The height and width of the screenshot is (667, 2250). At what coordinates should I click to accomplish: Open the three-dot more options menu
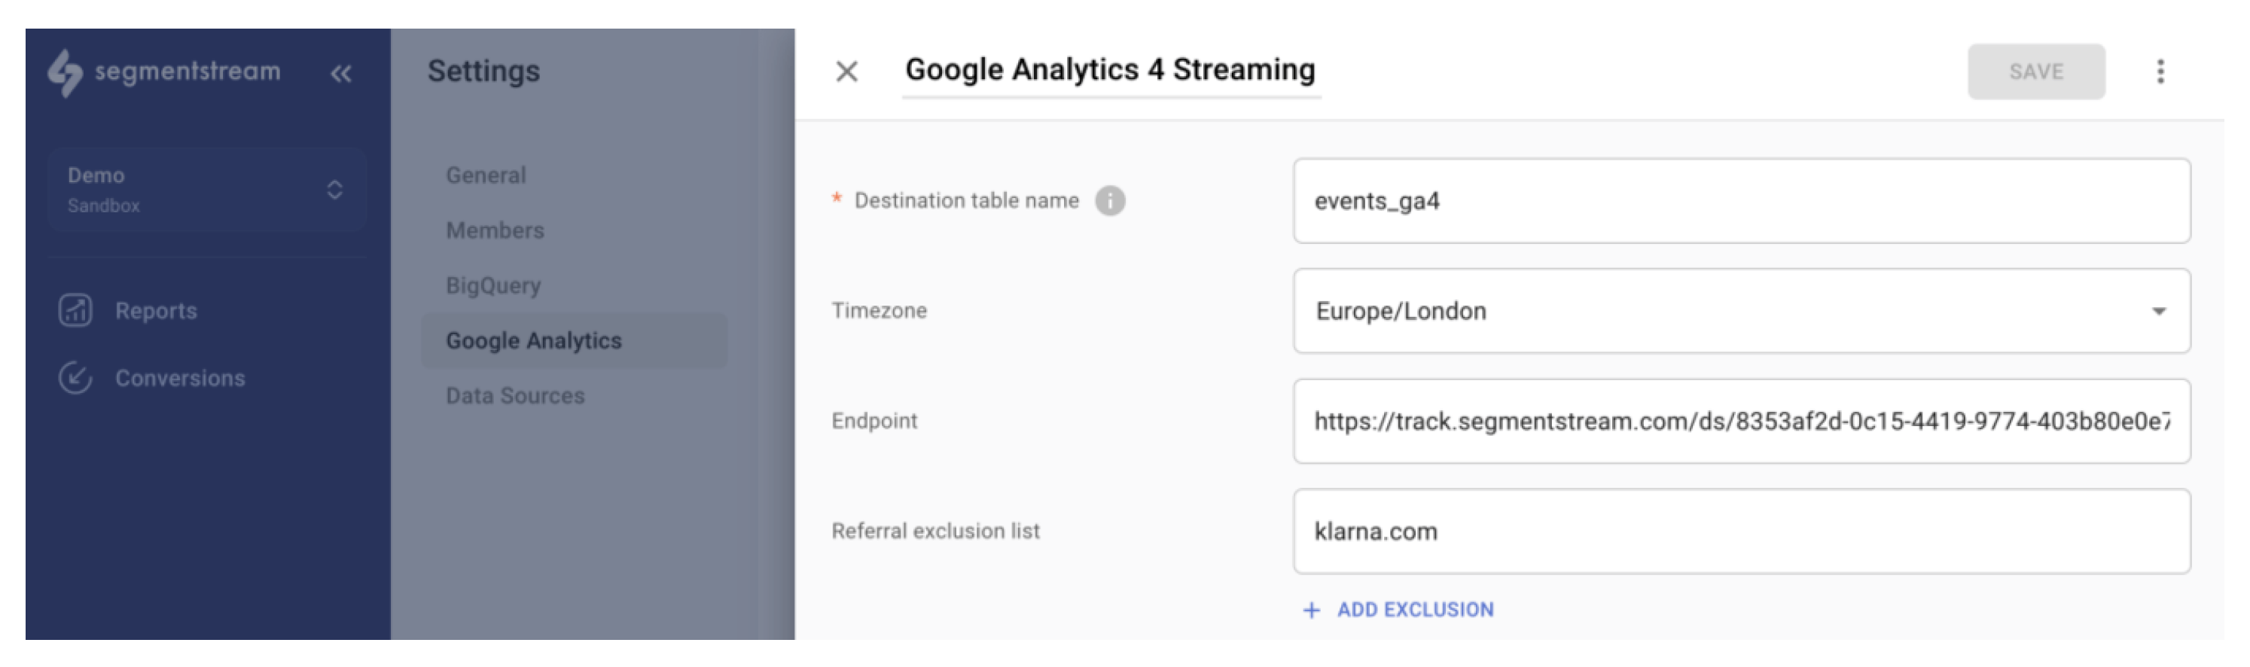pos(2160,72)
